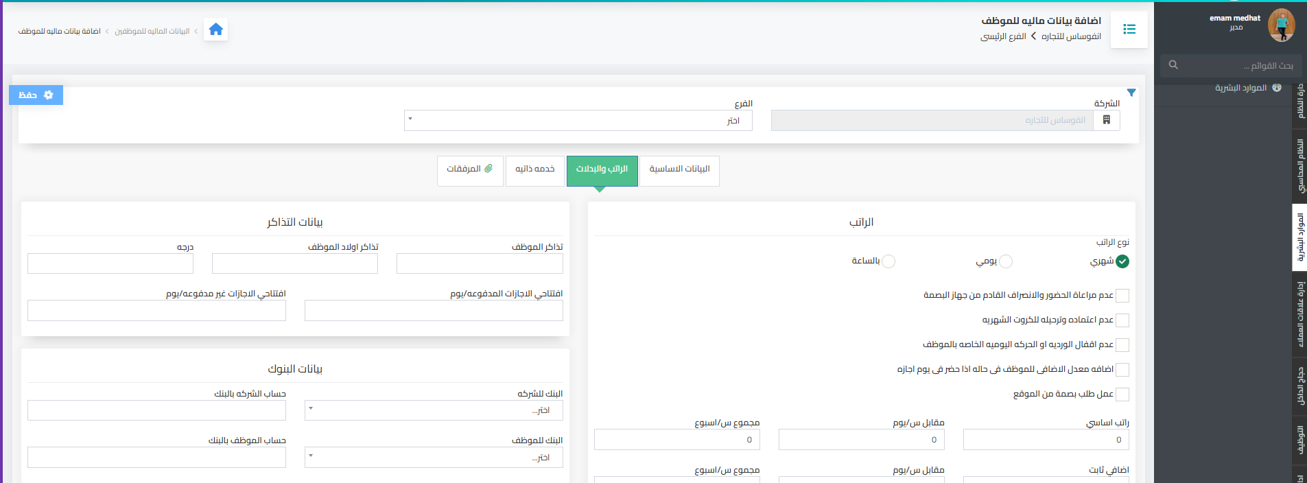Open the المرفقات tab
The image size is (1307, 483).
click(x=470, y=169)
